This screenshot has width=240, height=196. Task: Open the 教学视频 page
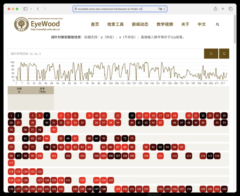[165, 24]
